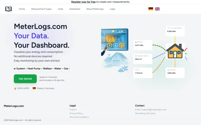Screen dimensions: 201x125
Task: Click Login in the navigation bar
Action: point(112,9)
